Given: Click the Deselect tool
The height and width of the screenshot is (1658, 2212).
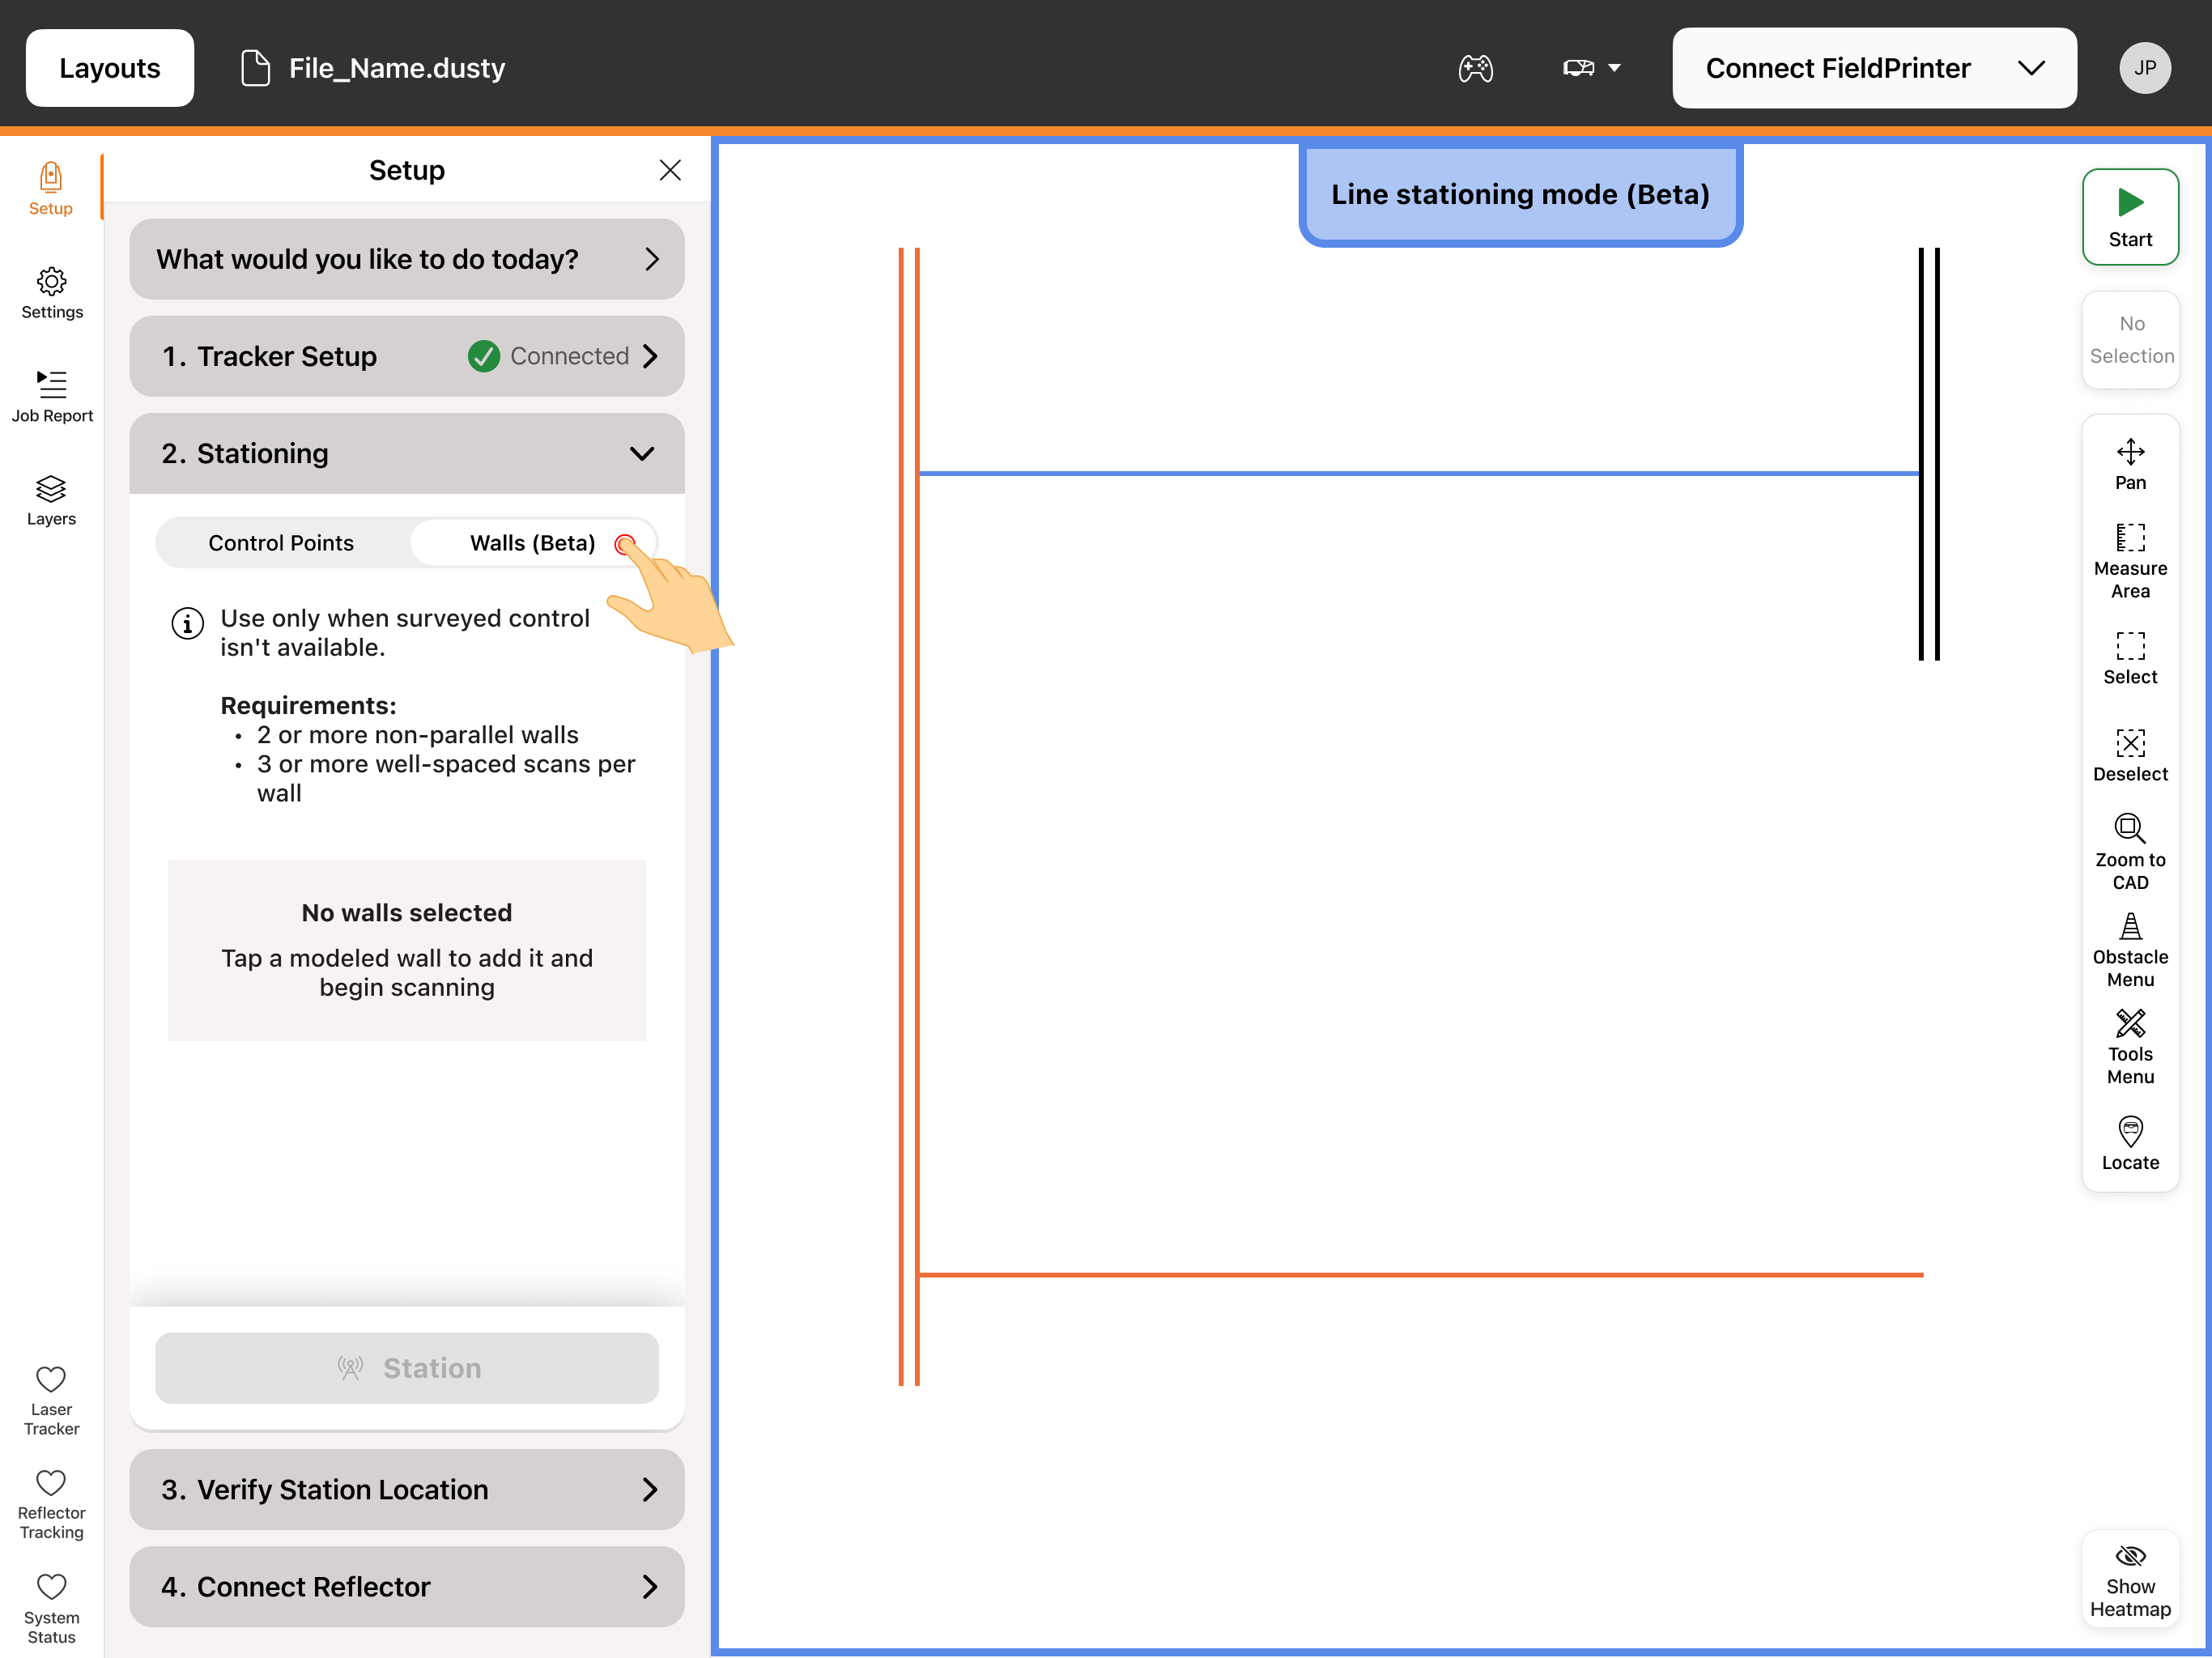Looking at the screenshot, I should tap(2130, 755).
